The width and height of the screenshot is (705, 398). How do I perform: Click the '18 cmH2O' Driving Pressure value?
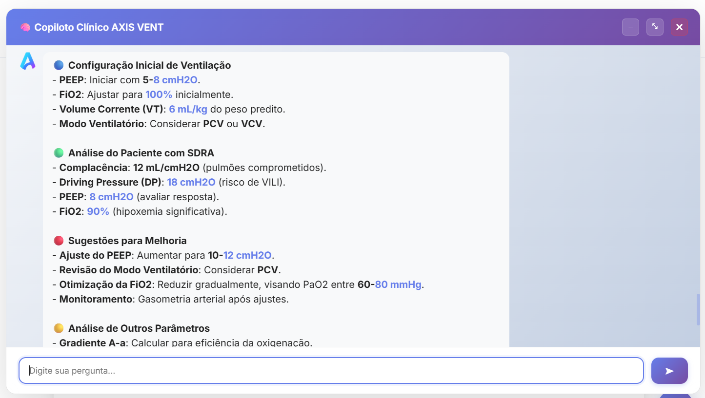(191, 182)
